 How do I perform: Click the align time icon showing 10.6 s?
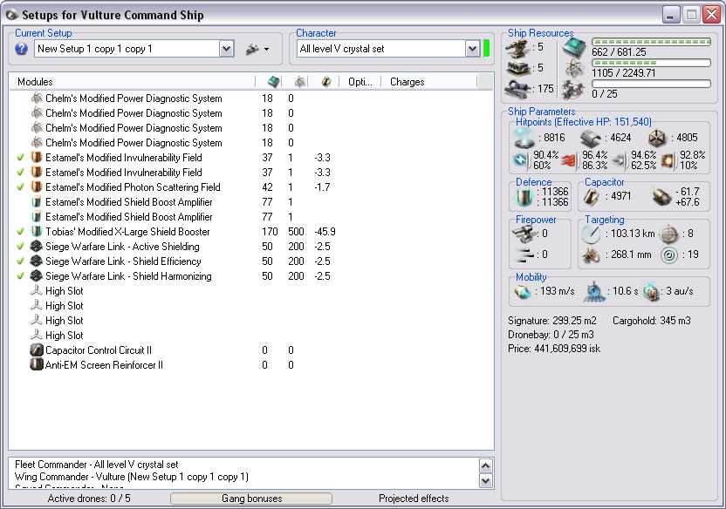coord(595,292)
